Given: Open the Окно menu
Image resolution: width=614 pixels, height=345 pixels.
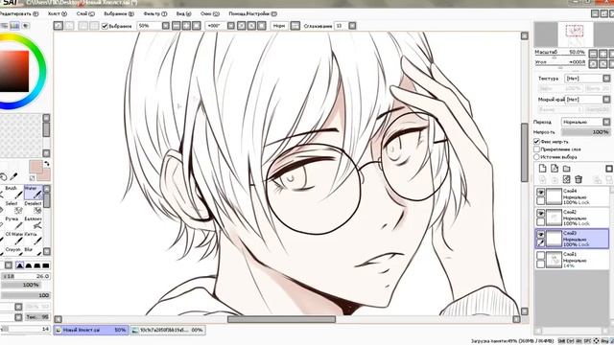Looking at the screenshot, I should (x=210, y=13).
